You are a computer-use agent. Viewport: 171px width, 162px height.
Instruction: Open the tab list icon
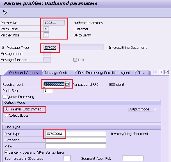(166, 72)
